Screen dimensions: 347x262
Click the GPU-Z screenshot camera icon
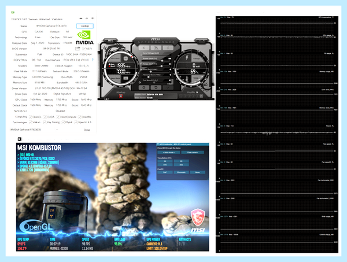[81, 19]
